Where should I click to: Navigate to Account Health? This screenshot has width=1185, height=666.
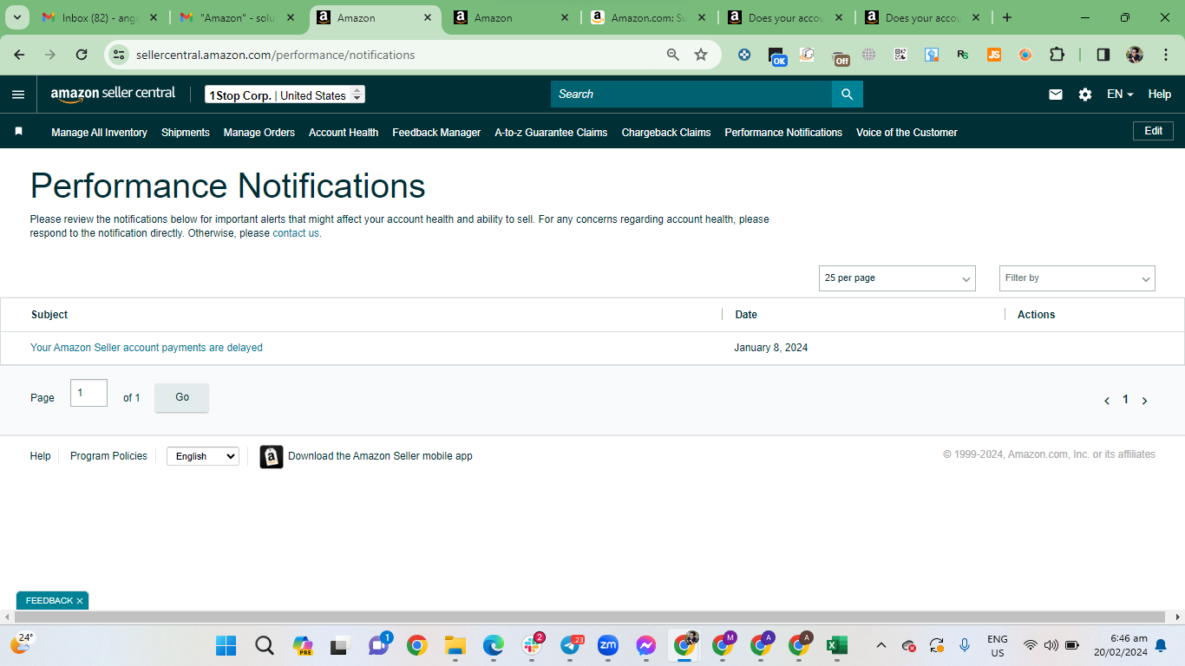point(344,133)
